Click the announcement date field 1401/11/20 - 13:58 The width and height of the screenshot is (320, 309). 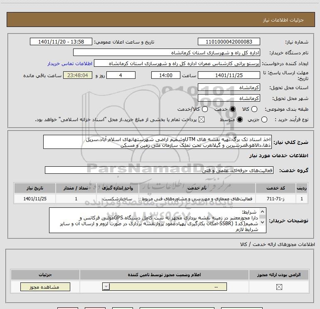(x=61, y=41)
